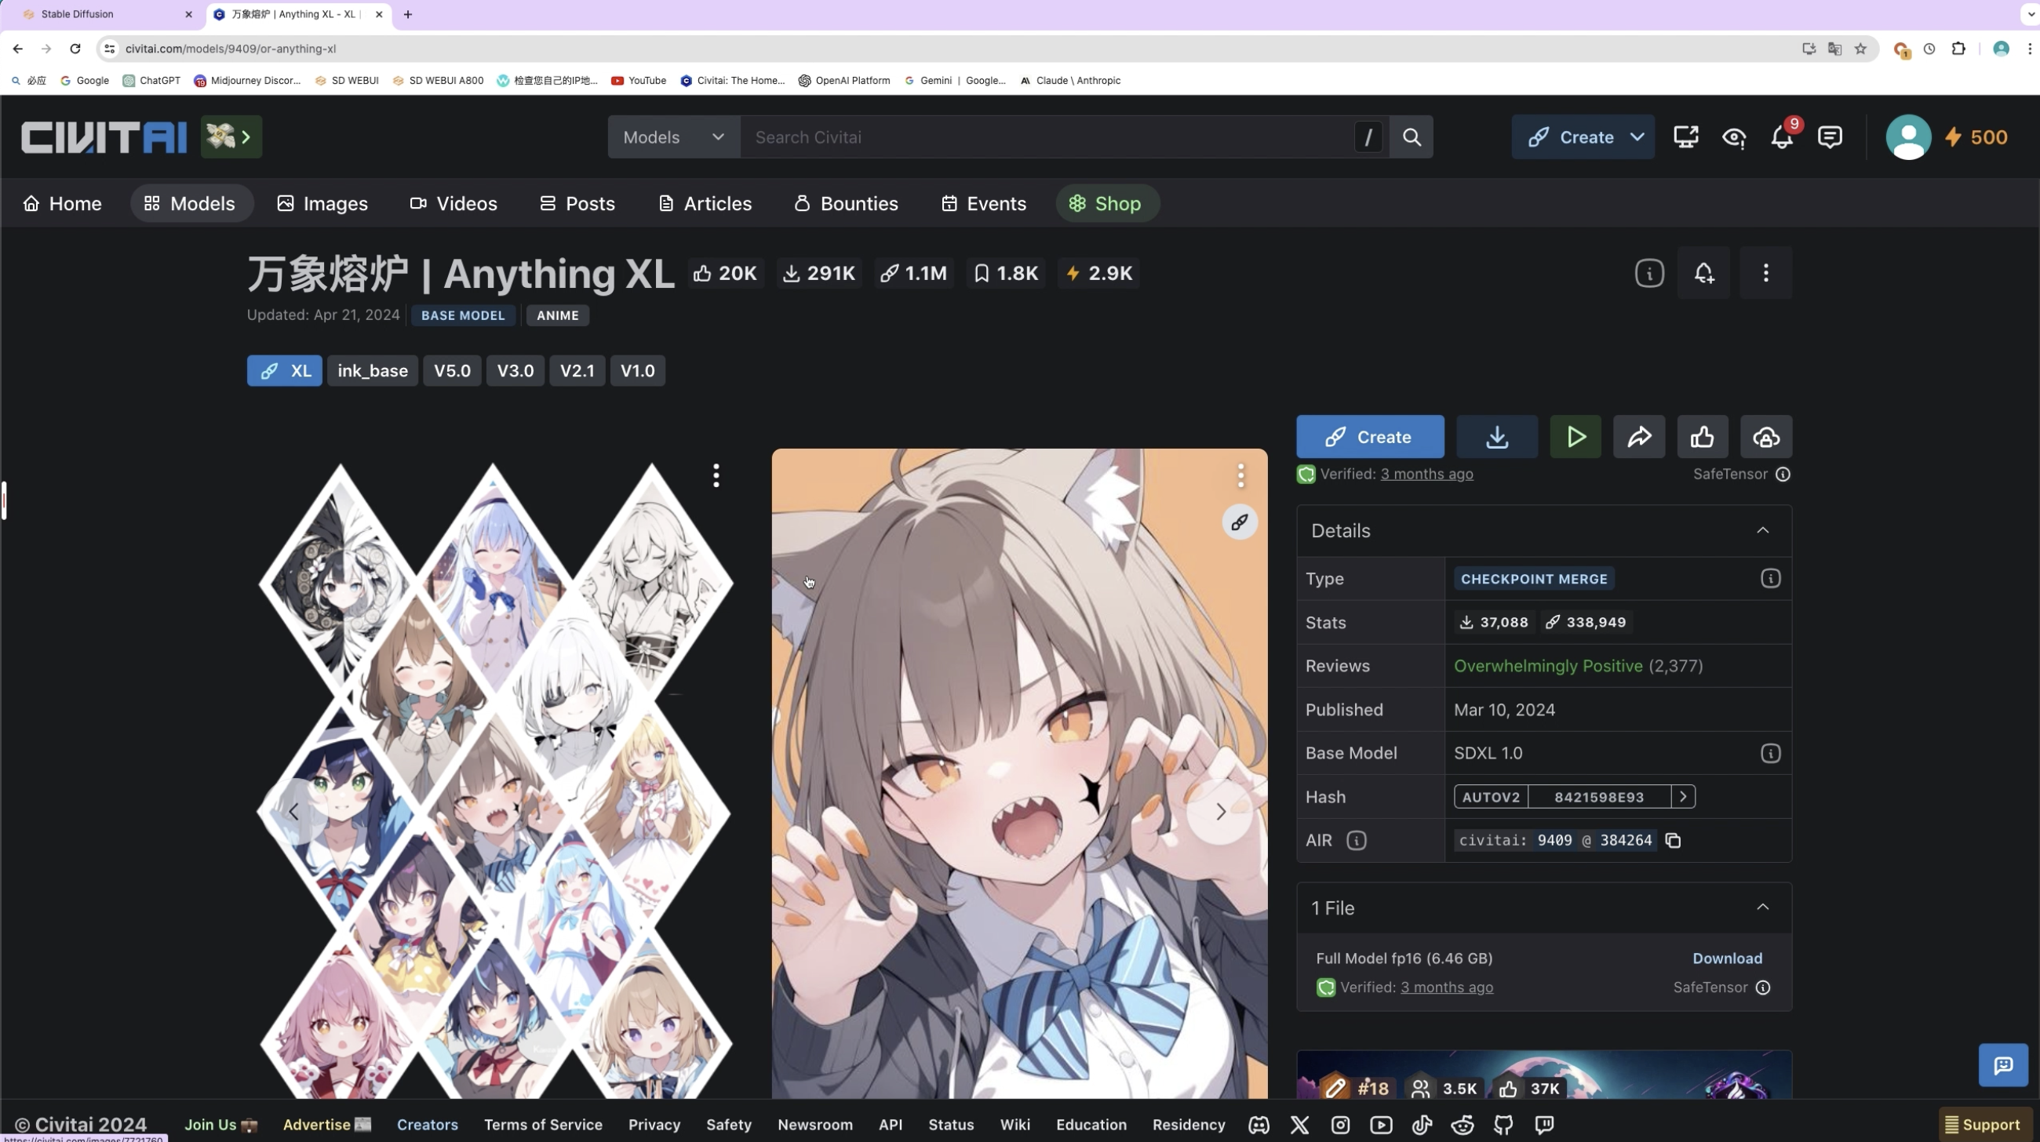
Task: Click the model info icon near title
Action: 1649,273
